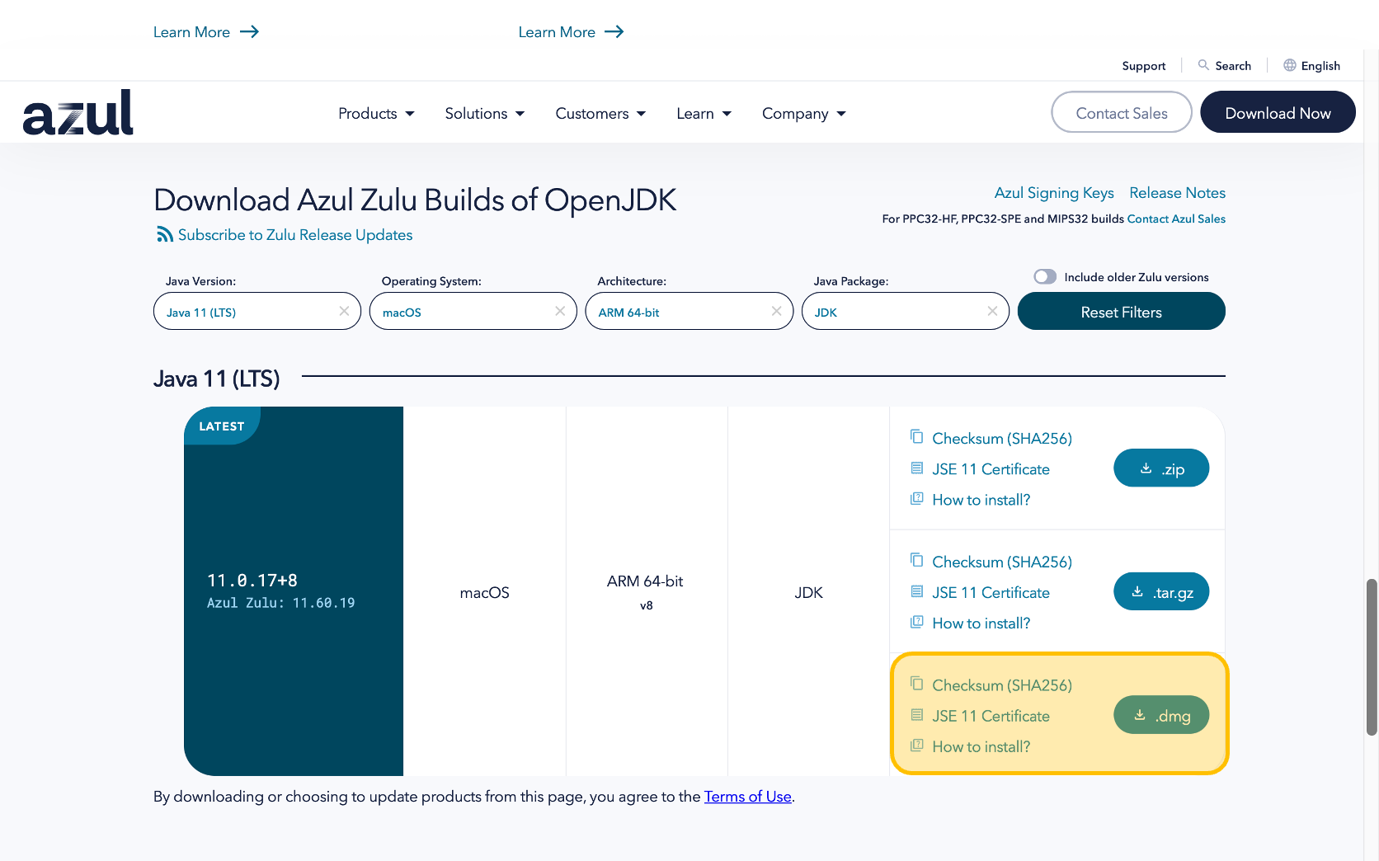
Task: Click copy icon beside .zip checksum
Action: pos(916,436)
